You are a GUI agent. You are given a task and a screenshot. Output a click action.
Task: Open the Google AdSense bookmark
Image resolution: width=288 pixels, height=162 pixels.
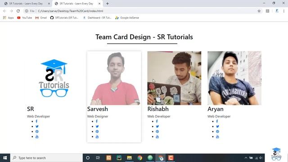click(127, 18)
